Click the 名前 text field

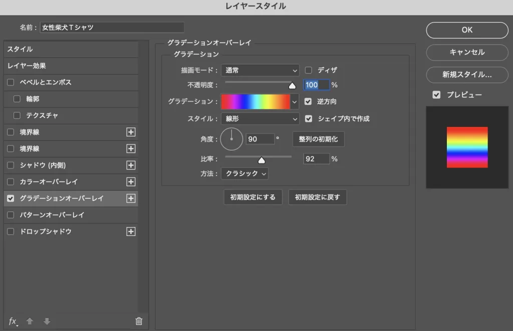point(112,27)
